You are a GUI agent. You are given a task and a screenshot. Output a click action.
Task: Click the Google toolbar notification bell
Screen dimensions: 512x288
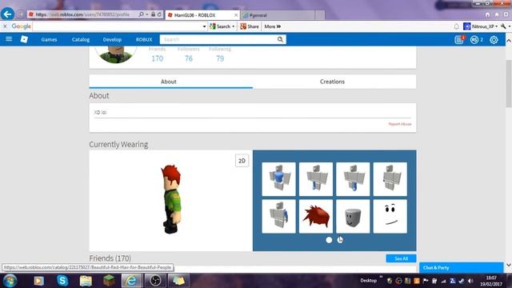[x=457, y=26]
